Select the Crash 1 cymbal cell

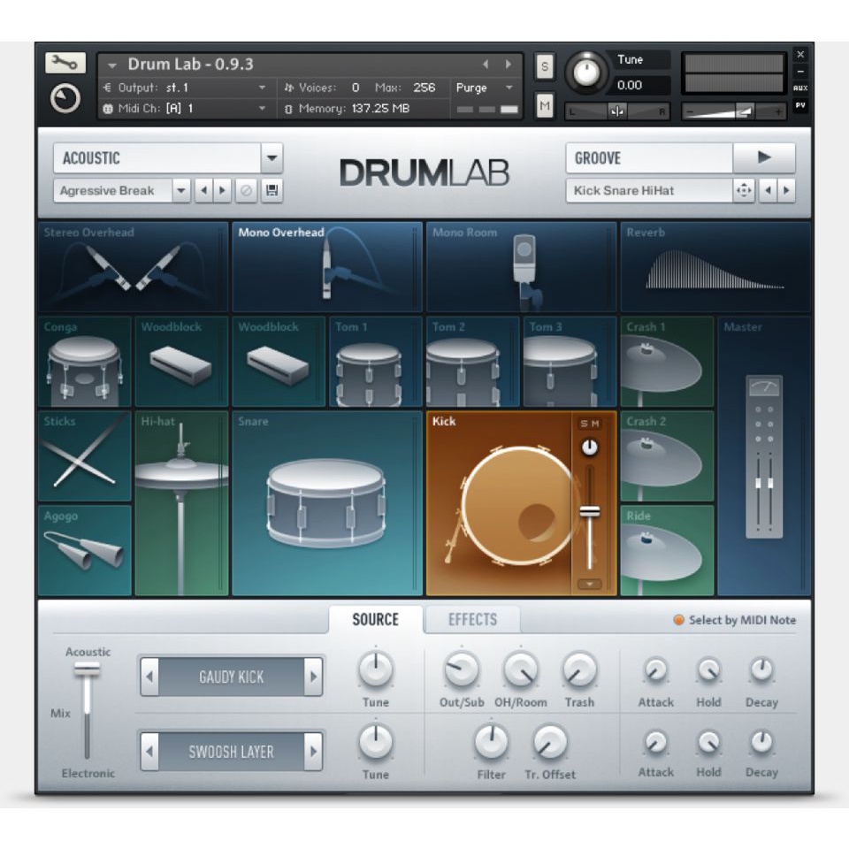click(x=667, y=362)
